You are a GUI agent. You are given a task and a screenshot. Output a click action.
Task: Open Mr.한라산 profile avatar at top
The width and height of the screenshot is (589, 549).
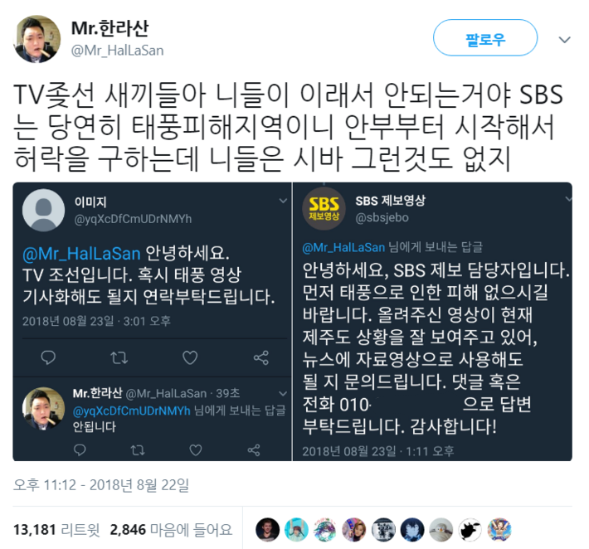(37, 38)
